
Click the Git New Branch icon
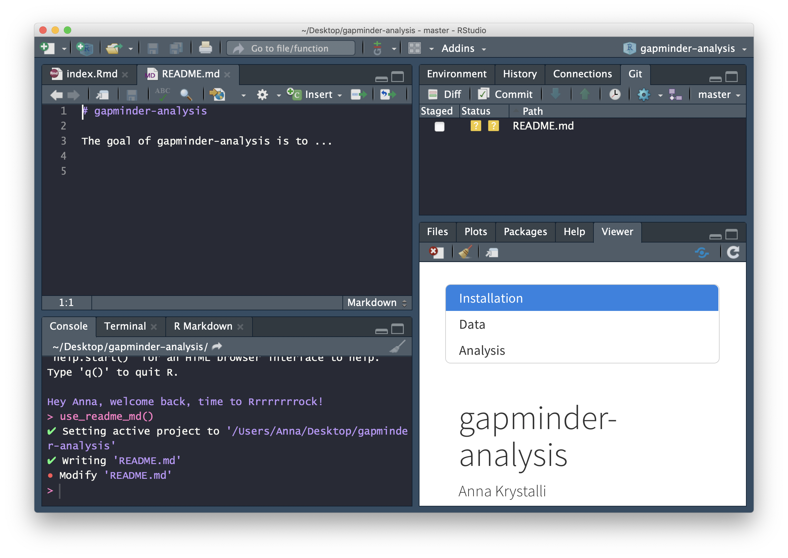click(x=675, y=94)
